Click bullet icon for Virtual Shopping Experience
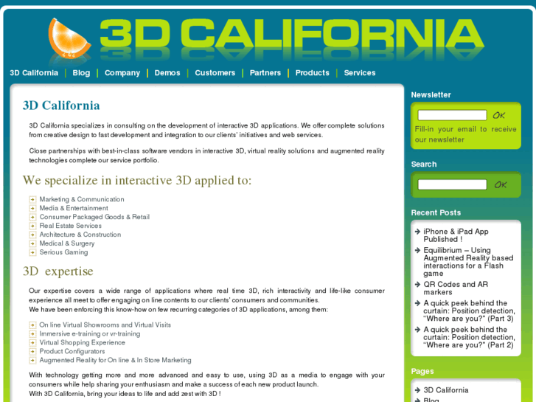This screenshot has width=536, height=402. (x=32, y=343)
